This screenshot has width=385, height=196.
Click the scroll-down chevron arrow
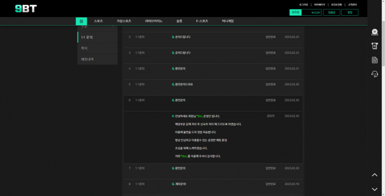coord(374,189)
